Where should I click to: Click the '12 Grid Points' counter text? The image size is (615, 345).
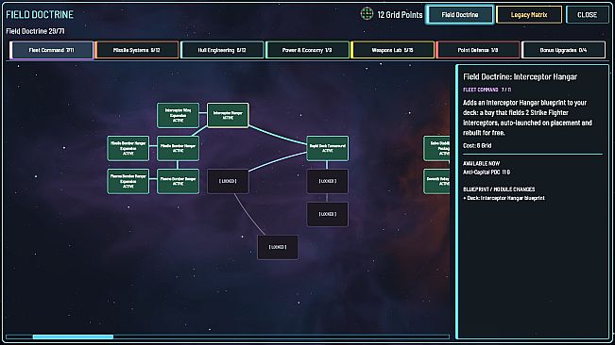coord(400,15)
